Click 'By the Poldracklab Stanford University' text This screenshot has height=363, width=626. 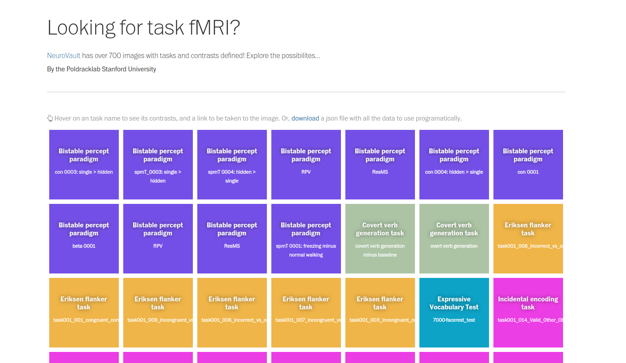[x=102, y=69]
